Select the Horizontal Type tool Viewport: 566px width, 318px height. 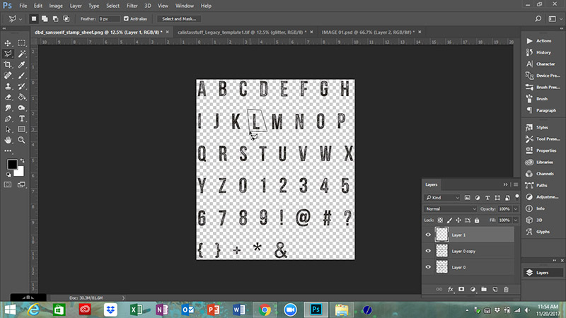pos(22,119)
